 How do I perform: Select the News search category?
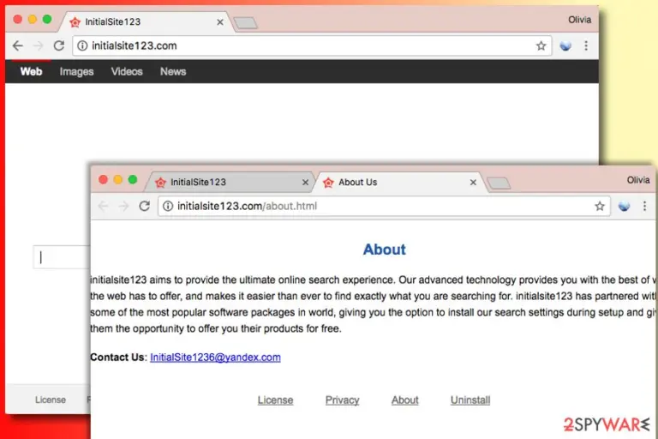pyautogui.click(x=173, y=71)
